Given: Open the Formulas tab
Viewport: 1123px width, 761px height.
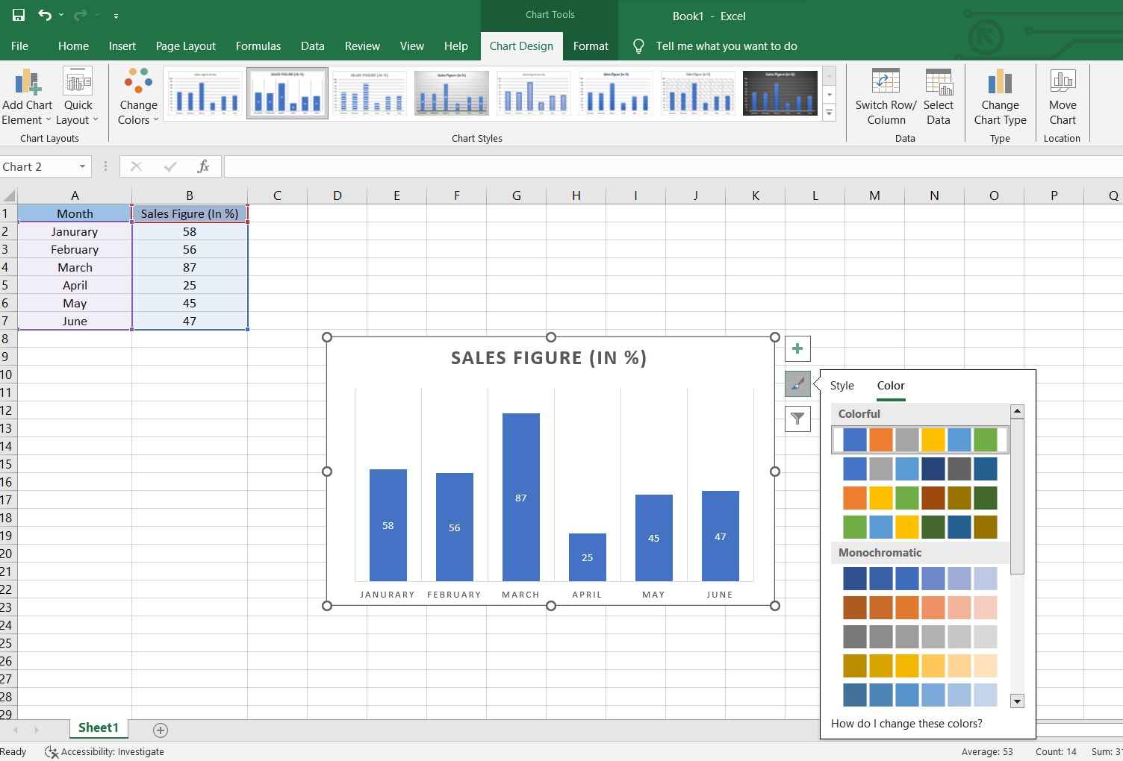Looking at the screenshot, I should click(x=258, y=46).
